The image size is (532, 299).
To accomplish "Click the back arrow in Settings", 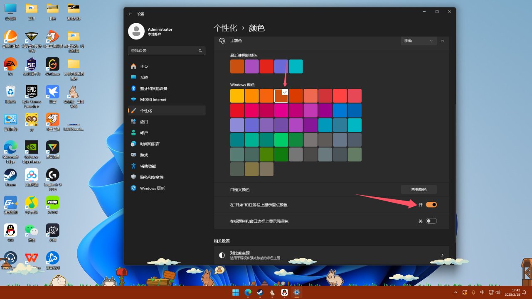I will 130,14.
